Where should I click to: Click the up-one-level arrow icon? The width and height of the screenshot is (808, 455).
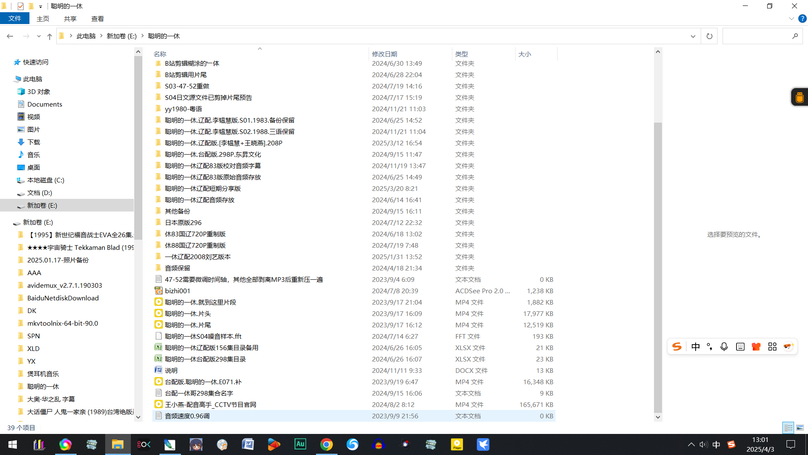click(x=50, y=37)
